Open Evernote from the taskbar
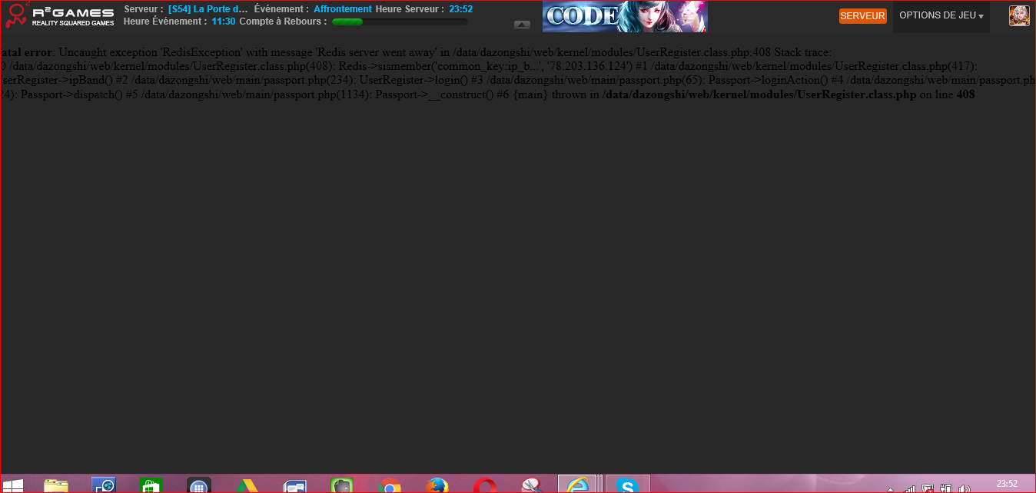 [341, 486]
